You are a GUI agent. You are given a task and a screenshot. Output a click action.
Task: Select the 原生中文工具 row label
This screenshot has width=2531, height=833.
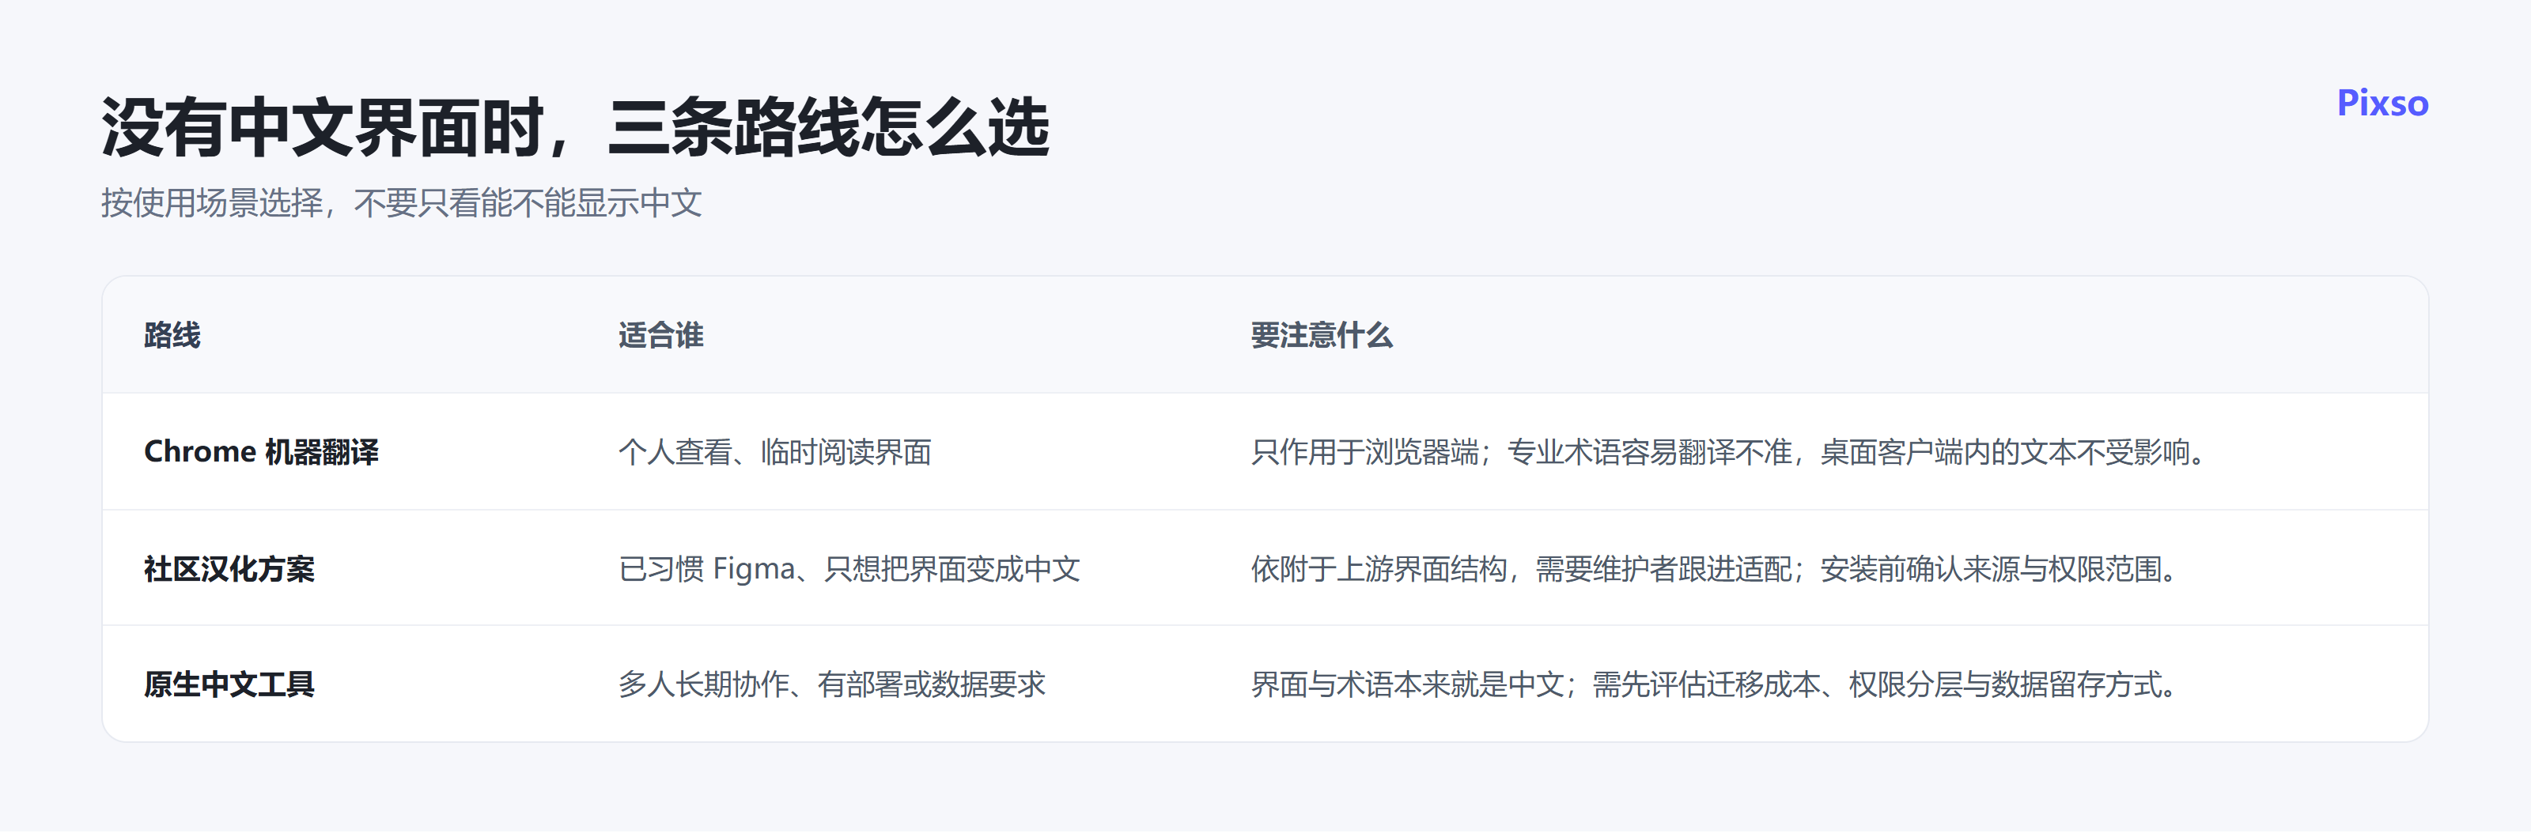(229, 684)
